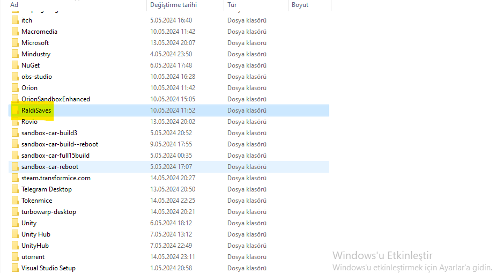503x273 pixels.
Task: Click the date 10.05.2024 11:52 on RaldiSaves row
Action: tap(173, 110)
